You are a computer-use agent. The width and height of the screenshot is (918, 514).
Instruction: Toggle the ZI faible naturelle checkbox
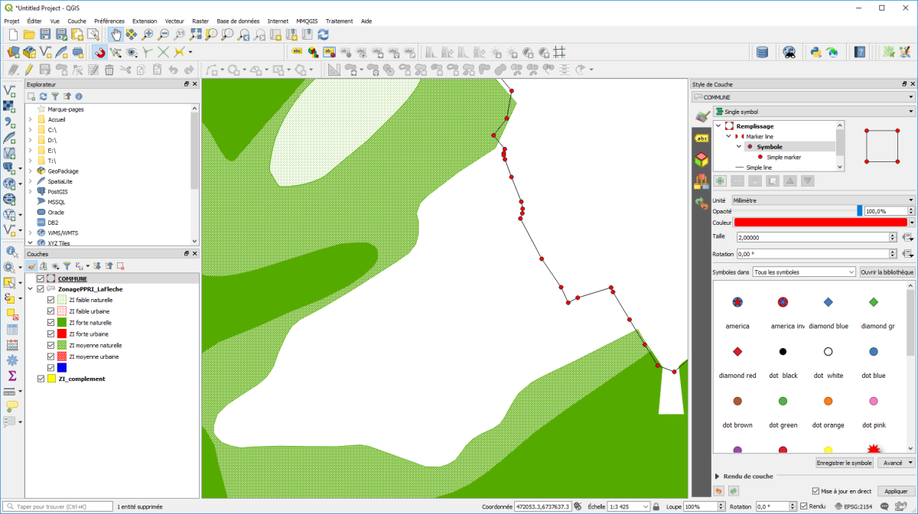51,301
